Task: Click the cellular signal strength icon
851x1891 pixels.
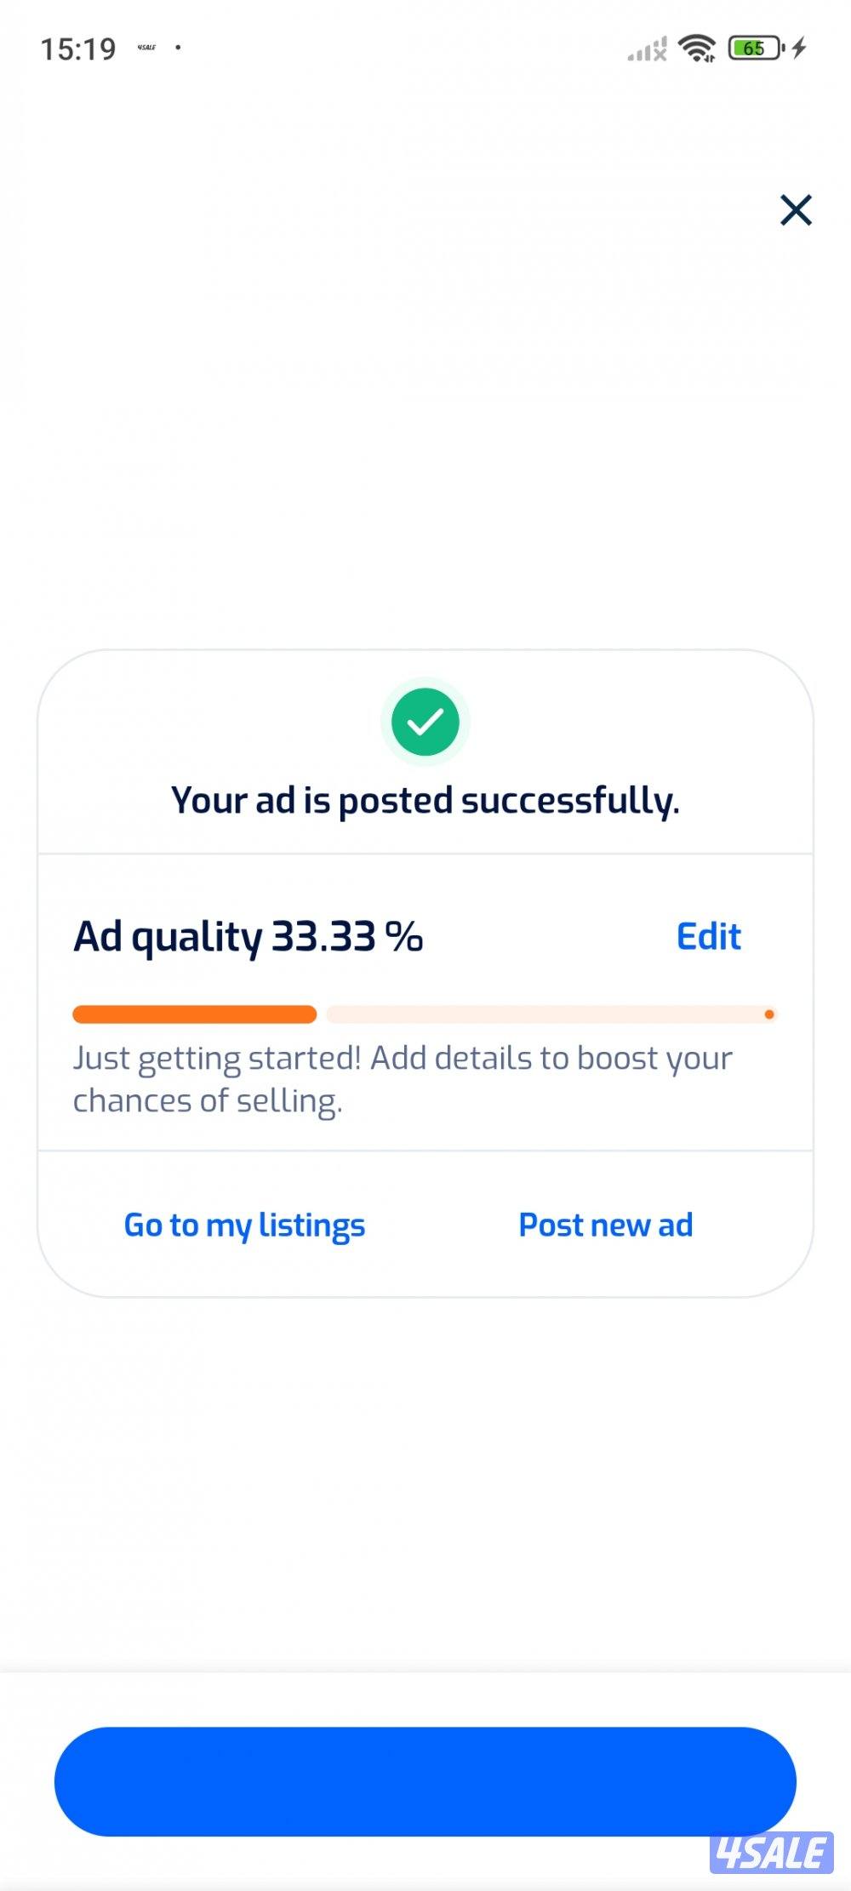Action: pos(647,49)
